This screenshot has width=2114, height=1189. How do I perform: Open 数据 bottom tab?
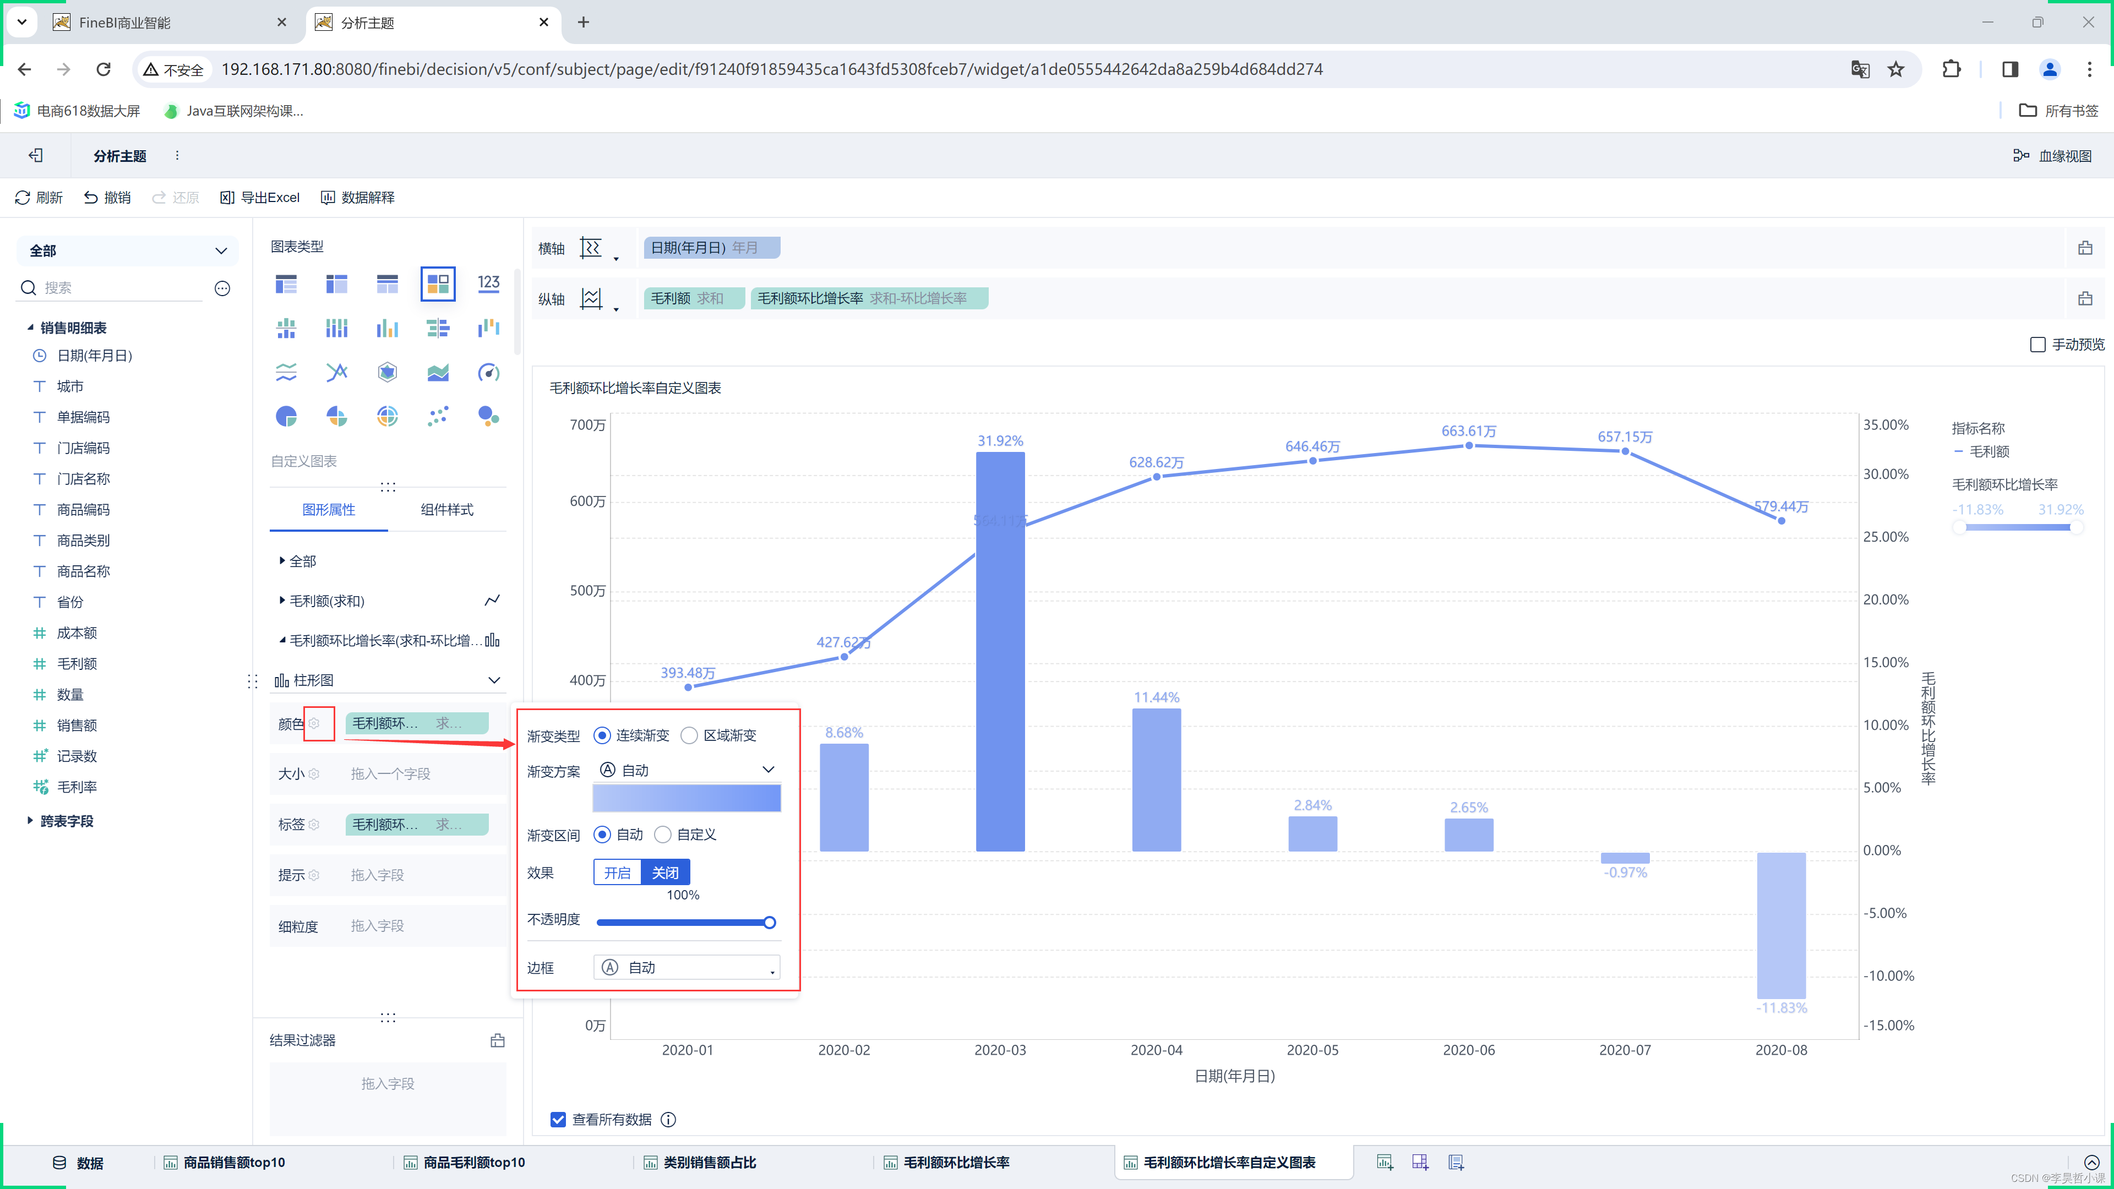79,1163
